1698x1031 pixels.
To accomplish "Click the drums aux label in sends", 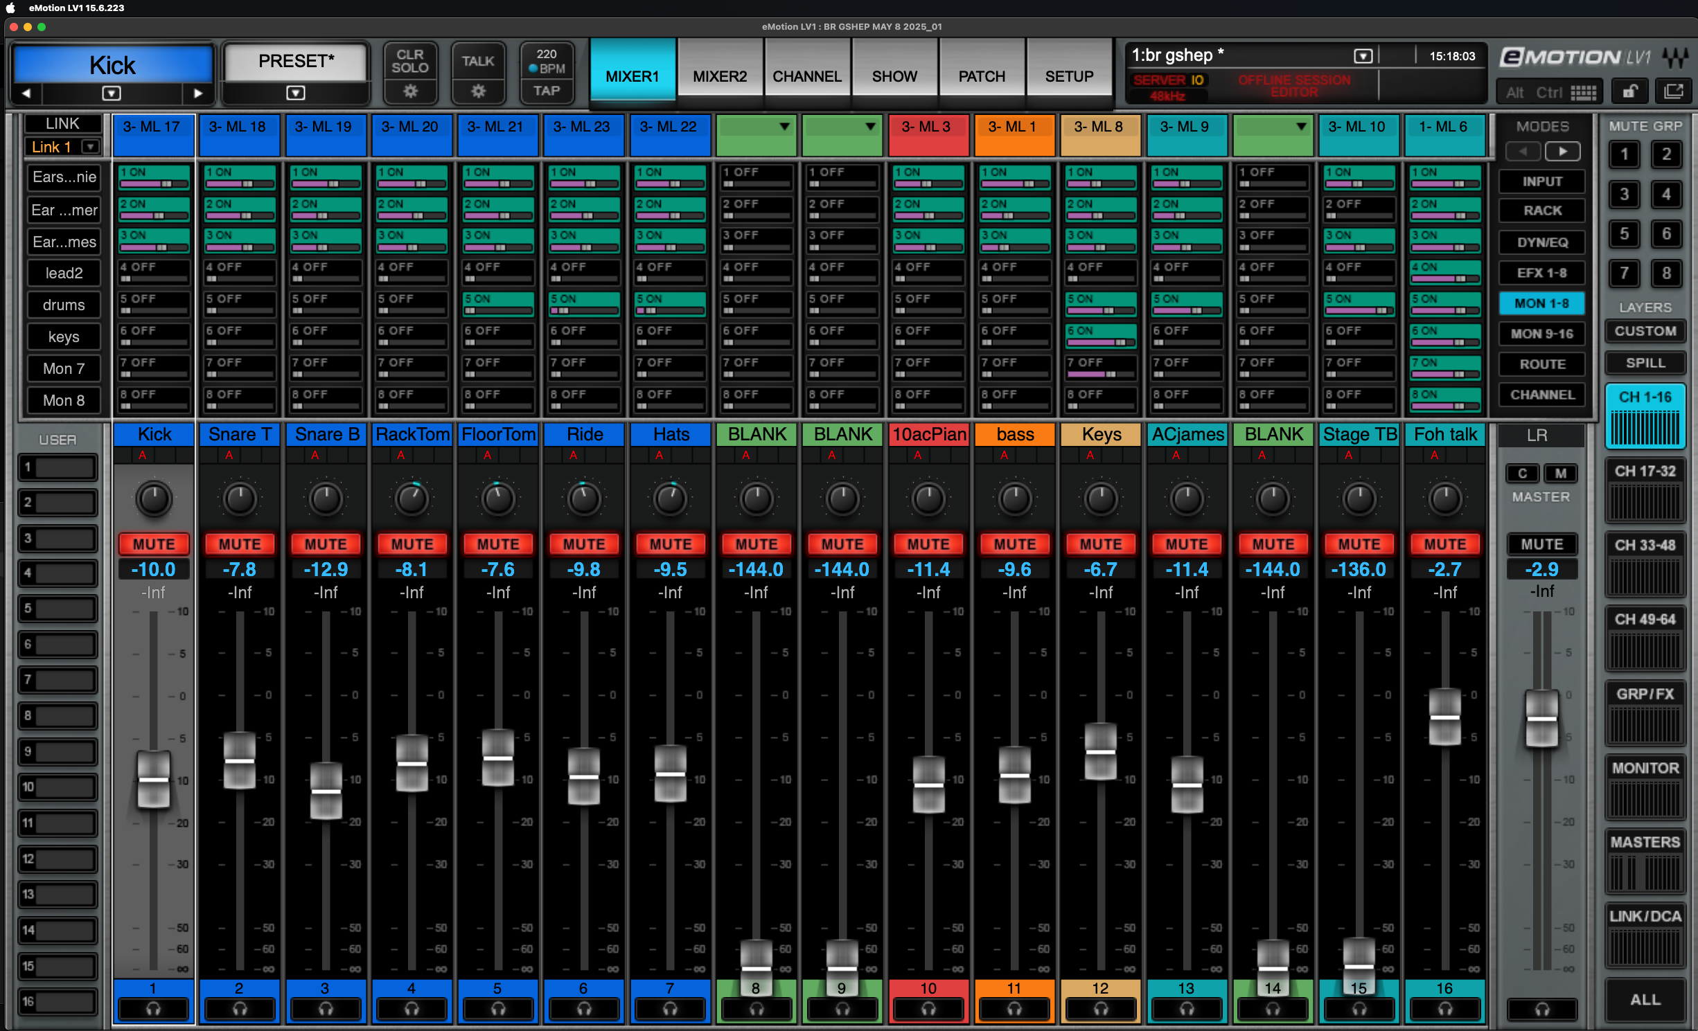I will coord(64,305).
